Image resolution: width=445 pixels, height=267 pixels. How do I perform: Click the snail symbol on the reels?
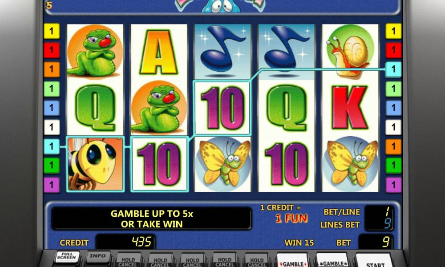pyautogui.click(x=350, y=52)
